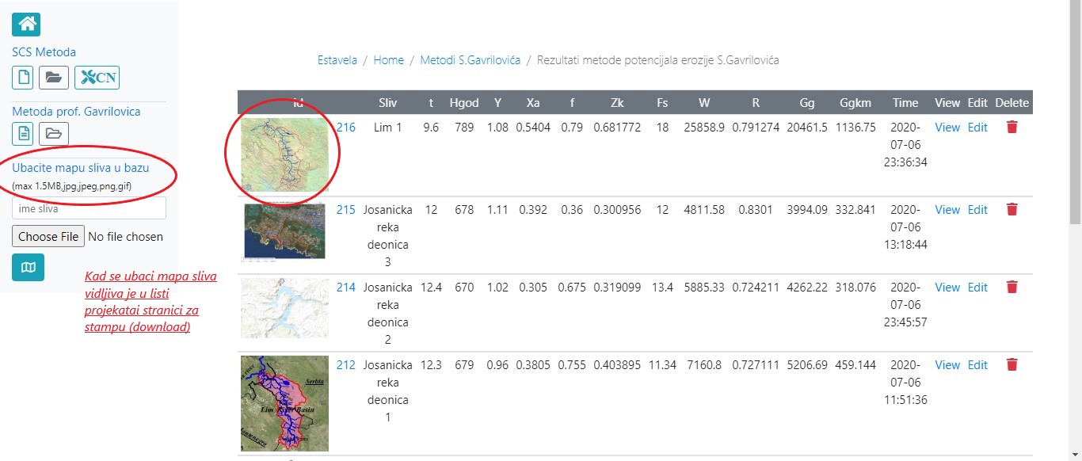Go to the home page via house icon
This screenshot has width=1082, height=461.
coord(26,25)
